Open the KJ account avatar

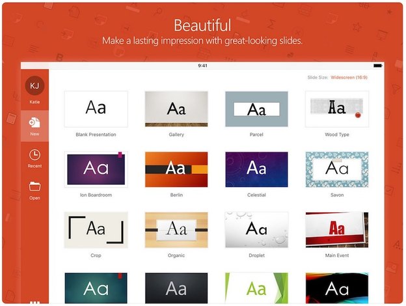(x=34, y=87)
